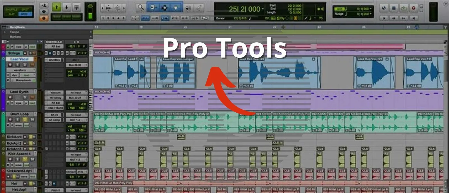Select the Pencil tool
This screenshot has height=193, width=449.
199,8
